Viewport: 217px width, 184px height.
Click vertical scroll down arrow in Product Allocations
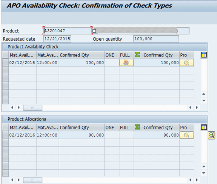pos(204,173)
